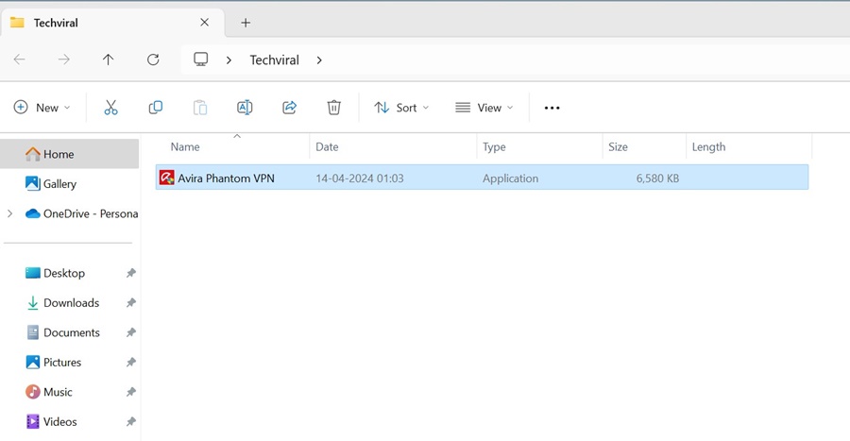Click Techviral in the address bar
The width and height of the screenshot is (850, 441).
pos(274,59)
